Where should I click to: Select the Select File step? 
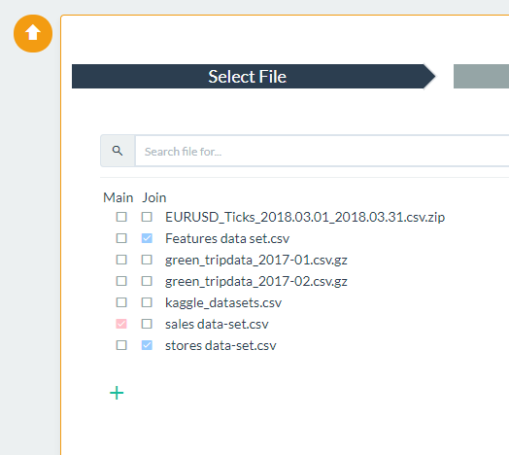254,77
